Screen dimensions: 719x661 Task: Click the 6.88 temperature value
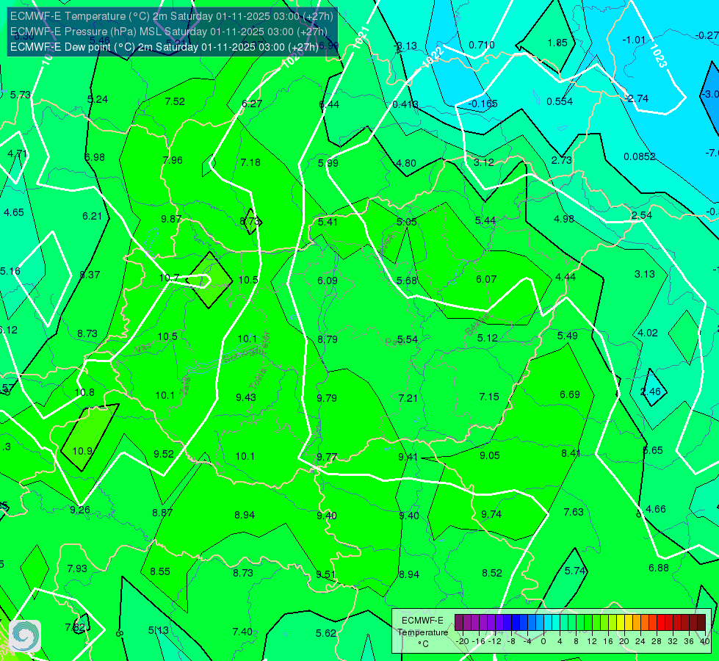coord(659,568)
